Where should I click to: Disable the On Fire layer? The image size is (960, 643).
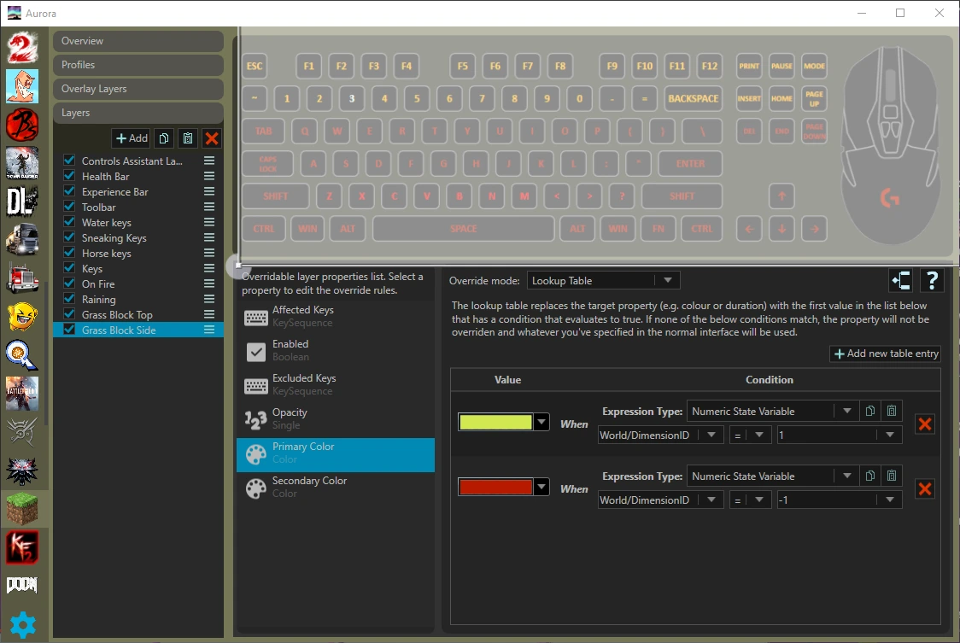tap(70, 284)
